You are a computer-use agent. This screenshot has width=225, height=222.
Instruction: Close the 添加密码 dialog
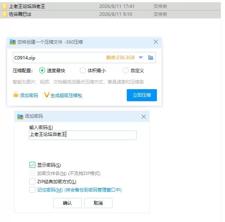tap(144, 117)
